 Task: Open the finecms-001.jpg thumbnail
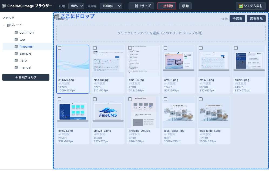point(143,112)
